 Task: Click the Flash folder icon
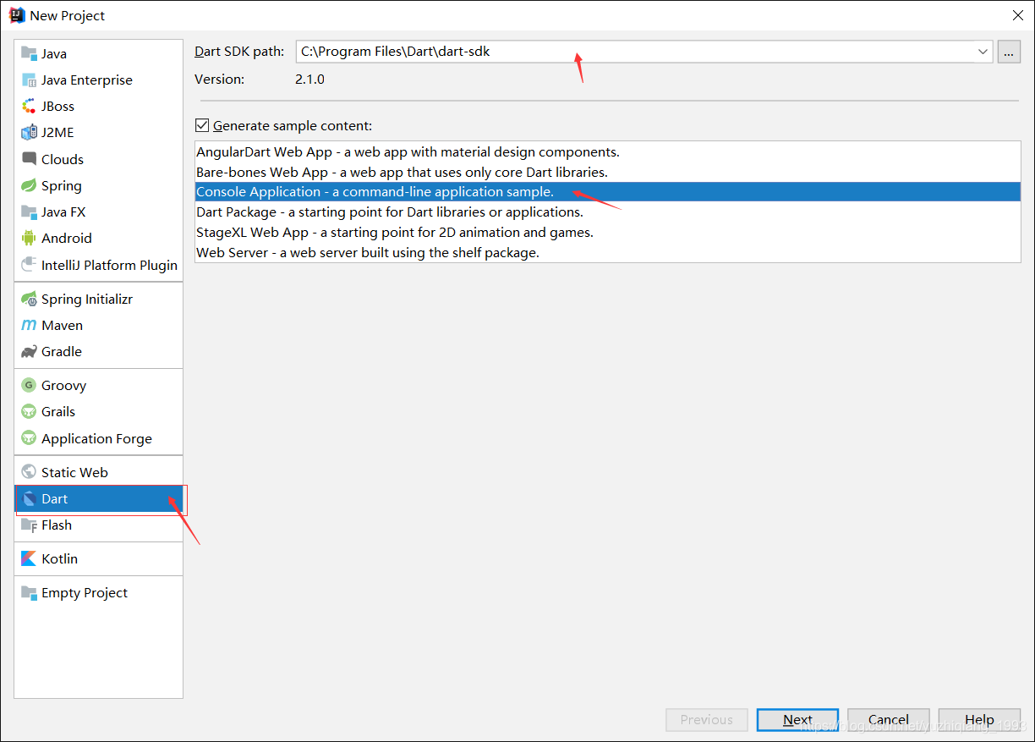(29, 525)
